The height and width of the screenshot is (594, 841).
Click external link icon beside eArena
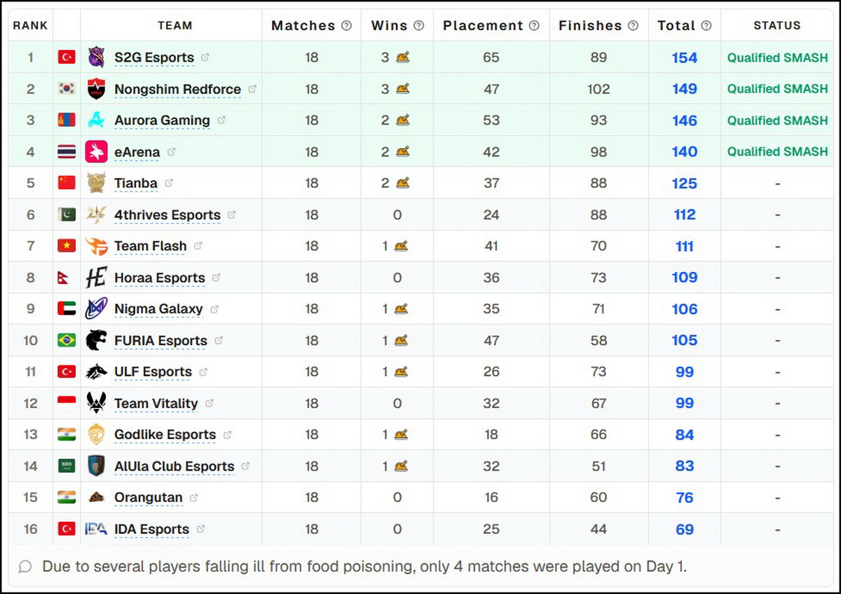pyautogui.click(x=171, y=151)
